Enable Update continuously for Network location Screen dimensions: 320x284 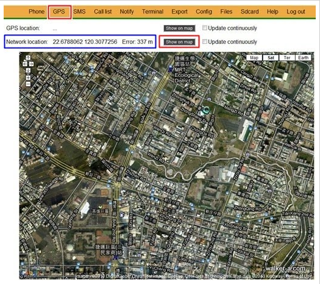tap(205, 42)
